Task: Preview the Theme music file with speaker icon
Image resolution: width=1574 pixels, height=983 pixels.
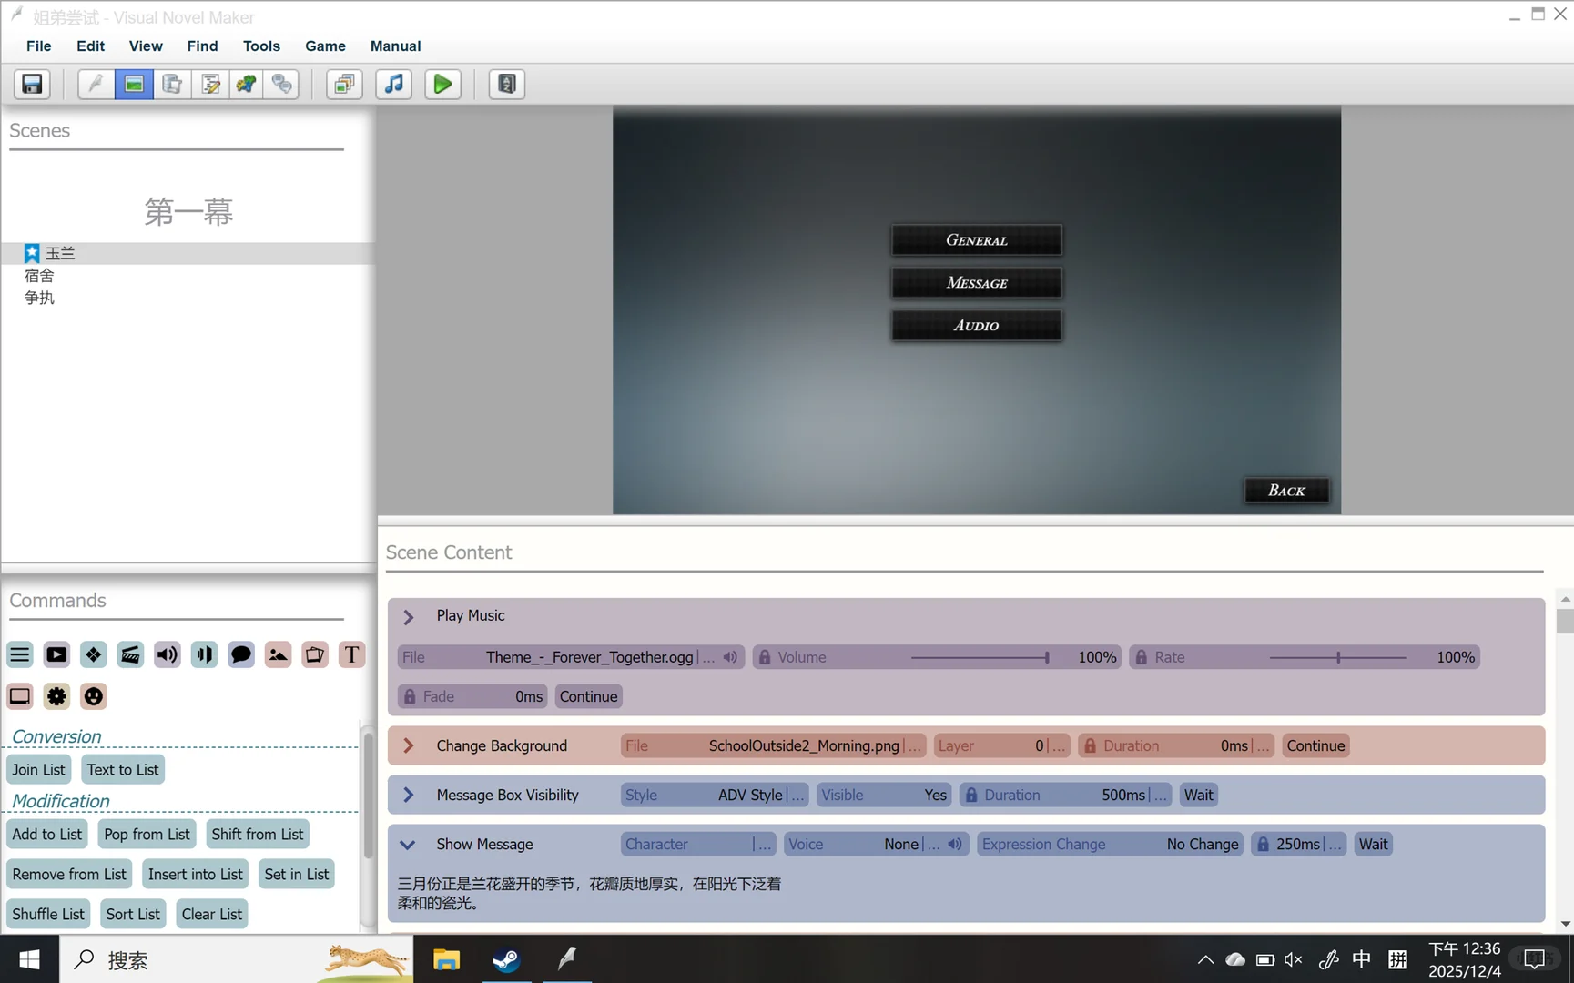Action: pos(730,657)
